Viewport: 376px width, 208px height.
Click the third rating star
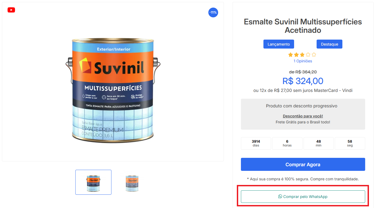pyautogui.click(x=302, y=55)
